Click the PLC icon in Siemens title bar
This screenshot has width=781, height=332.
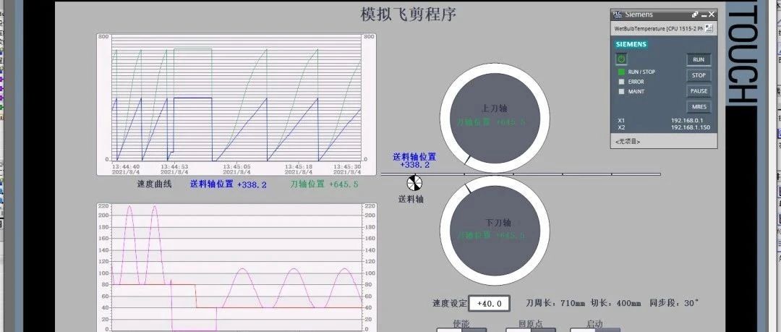tap(617, 14)
